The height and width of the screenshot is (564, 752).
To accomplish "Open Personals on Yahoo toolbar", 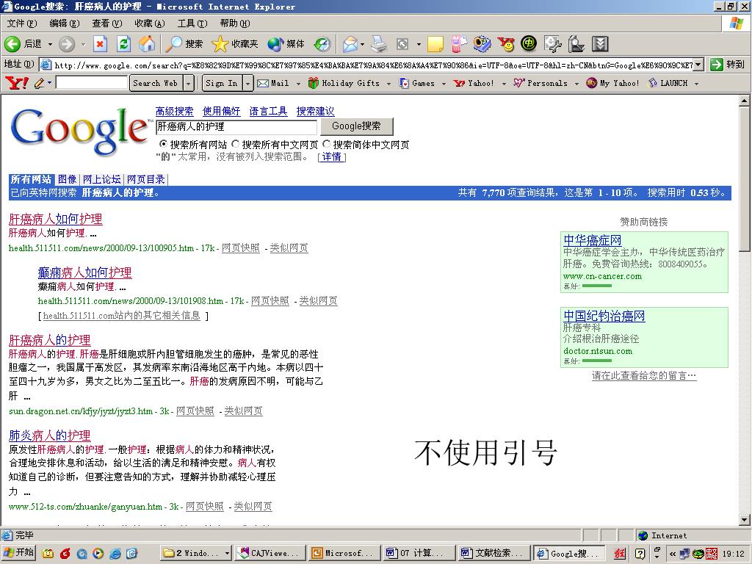I will click(x=540, y=83).
